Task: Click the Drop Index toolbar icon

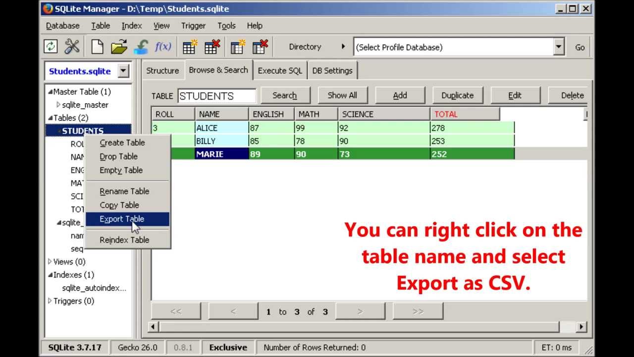Action: (x=260, y=47)
